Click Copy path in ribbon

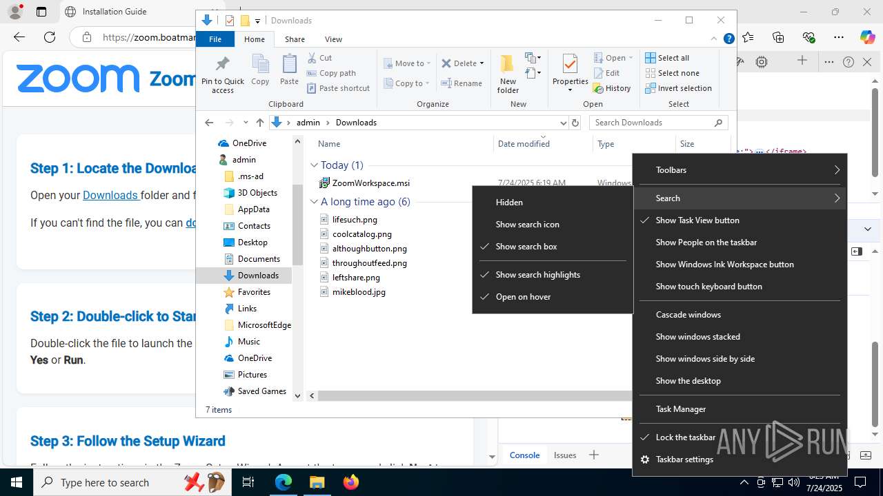click(331, 73)
